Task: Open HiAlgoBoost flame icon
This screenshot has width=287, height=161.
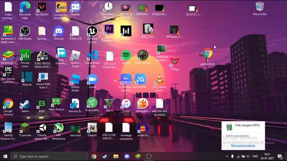Action: (143, 104)
